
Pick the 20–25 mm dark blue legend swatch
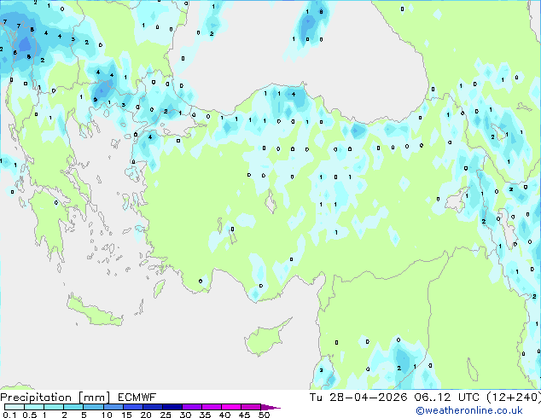point(152,407)
